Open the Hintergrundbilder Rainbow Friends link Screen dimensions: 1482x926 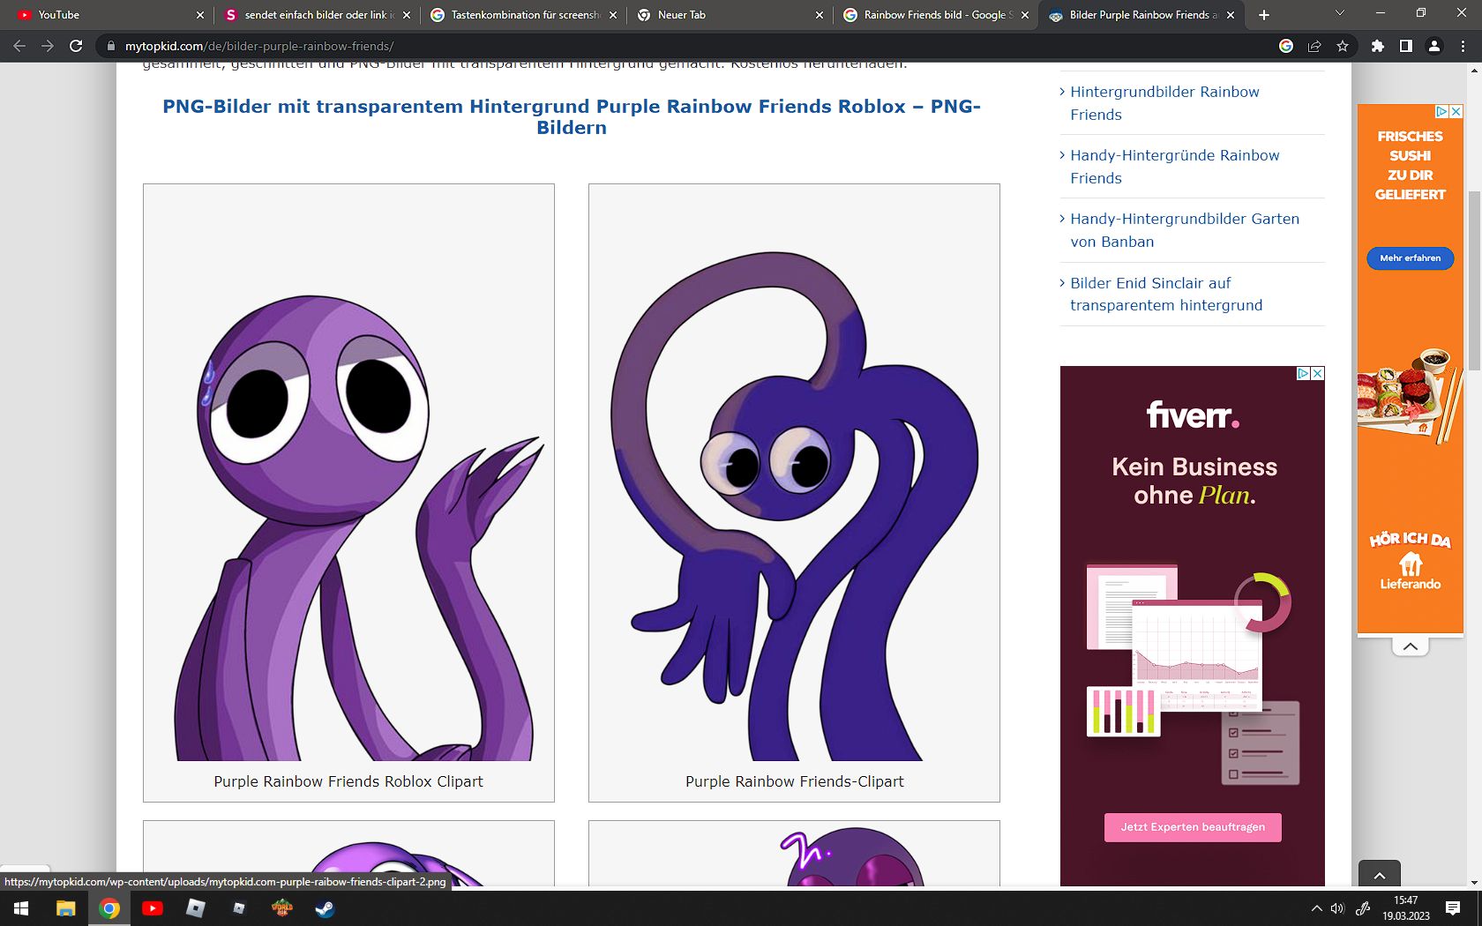pos(1164,103)
